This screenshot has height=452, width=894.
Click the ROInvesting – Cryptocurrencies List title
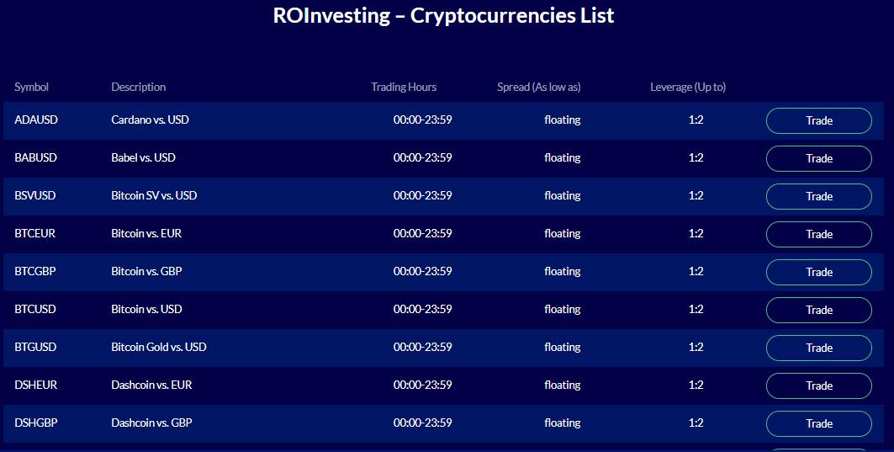pos(443,15)
